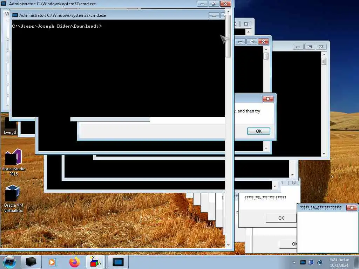The height and width of the screenshot is (269, 359).
Task: Click the network tray icon
Action: (311, 262)
